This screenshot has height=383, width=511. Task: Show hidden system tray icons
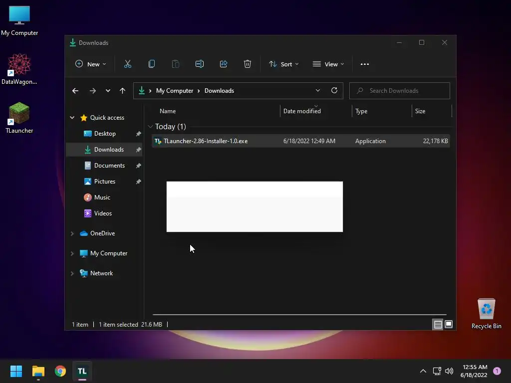[x=423, y=371]
